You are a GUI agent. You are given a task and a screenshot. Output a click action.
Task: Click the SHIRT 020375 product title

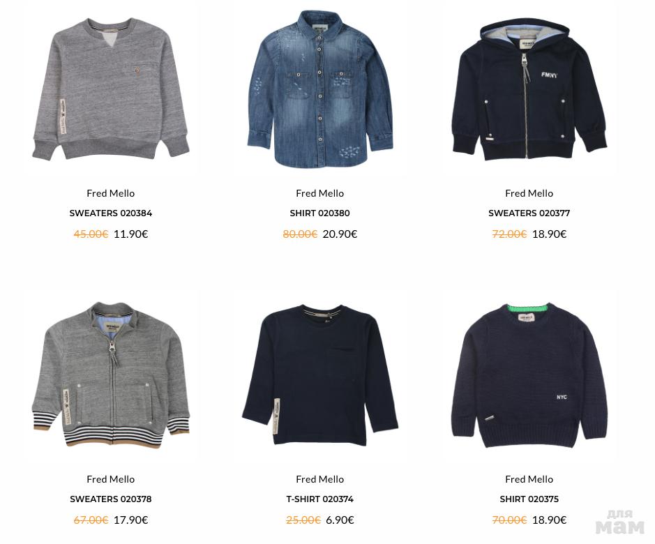(529, 499)
